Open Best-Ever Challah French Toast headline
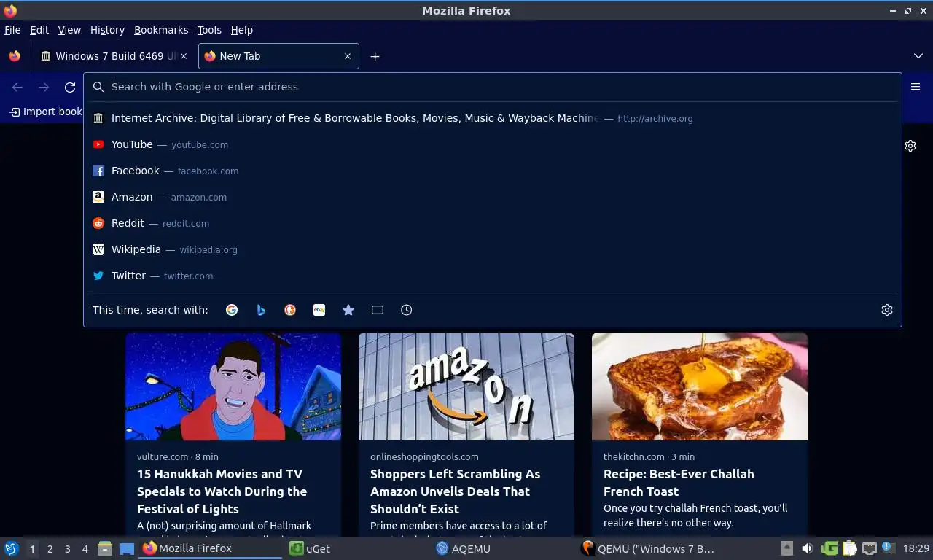This screenshot has height=560, width=933. tap(679, 483)
